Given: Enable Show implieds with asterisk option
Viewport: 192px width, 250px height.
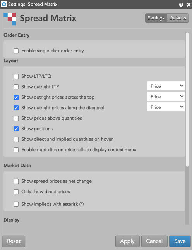Looking at the screenshot, I should tap(16, 204).
